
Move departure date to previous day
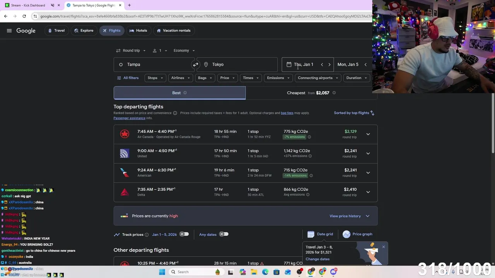click(322, 64)
